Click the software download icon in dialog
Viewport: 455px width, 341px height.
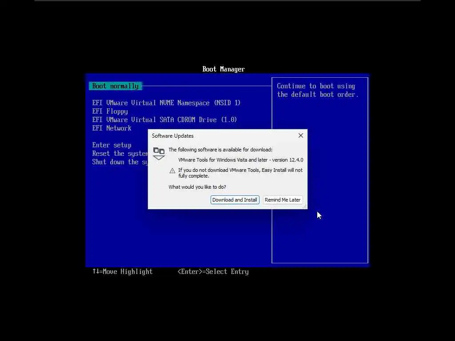click(x=159, y=154)
